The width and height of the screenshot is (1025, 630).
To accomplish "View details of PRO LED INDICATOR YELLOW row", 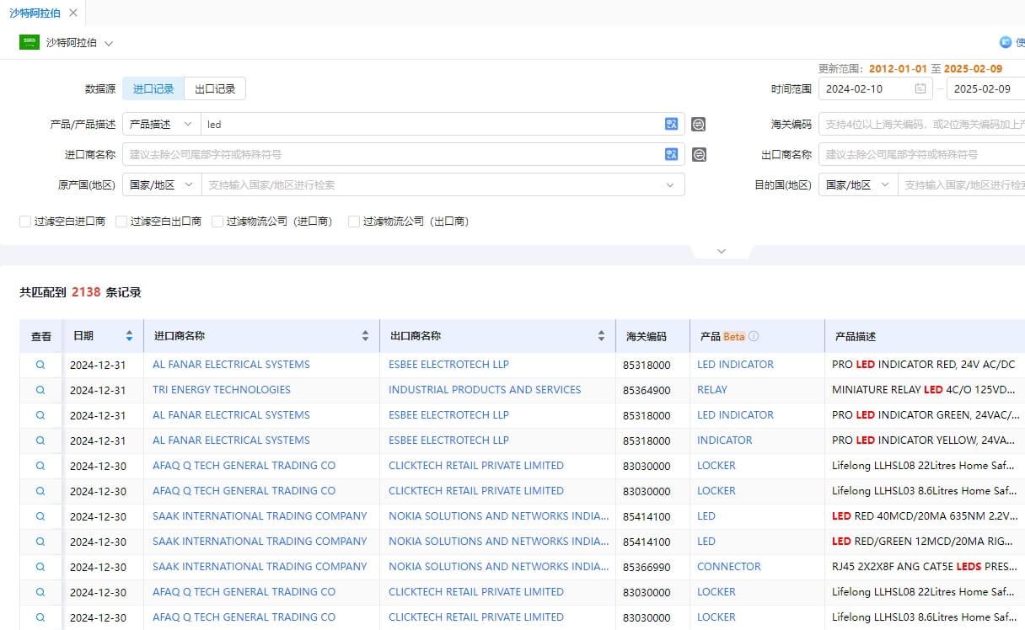I will (40, 440).
